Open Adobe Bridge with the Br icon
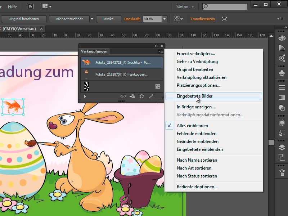 [x=31, y=6]
